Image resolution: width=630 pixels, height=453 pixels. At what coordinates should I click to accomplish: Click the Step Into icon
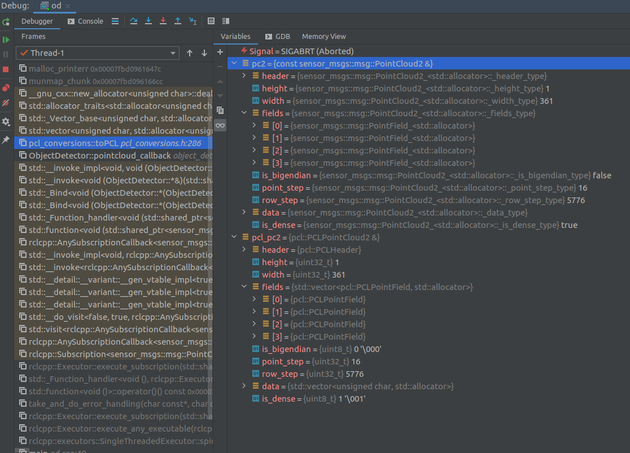148,21
